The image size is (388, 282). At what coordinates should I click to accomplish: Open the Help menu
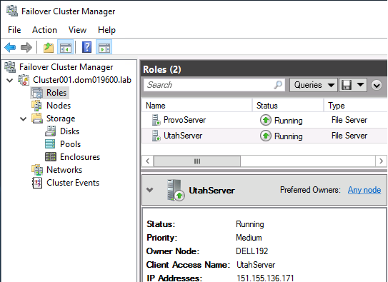point(106,30)
